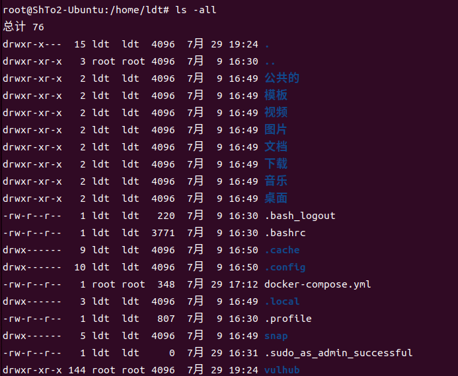Select the '..' parent directory entry

(270, 63)
